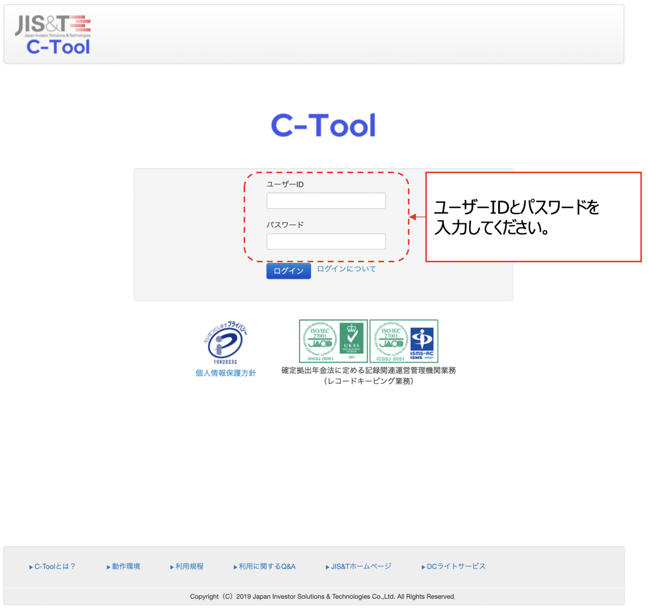Image resolution: width=648 pixels, height=610 pixels.
Task: Click the blue ログイン button
Action: click(289, 271)
